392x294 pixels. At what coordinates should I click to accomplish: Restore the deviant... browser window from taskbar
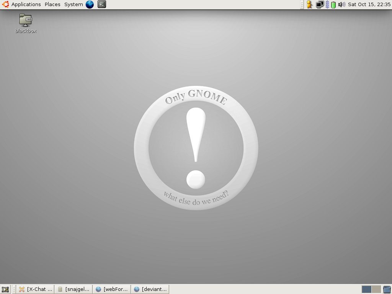(x=150, y=289)
